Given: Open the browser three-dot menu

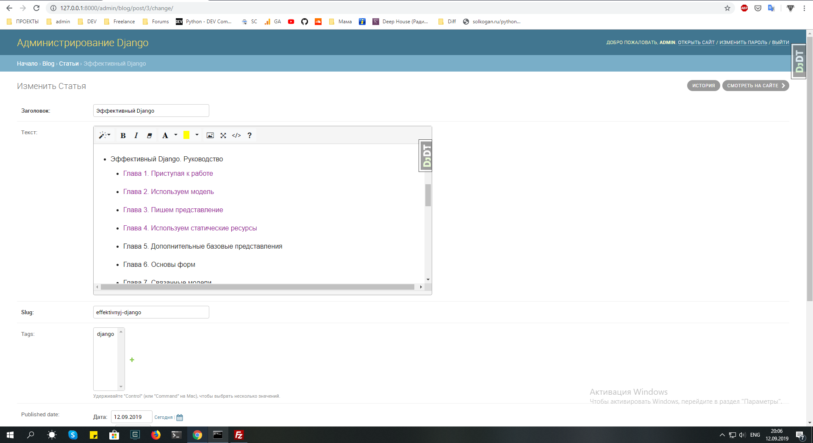Looking at the screenshot, I should click(804, 8).
